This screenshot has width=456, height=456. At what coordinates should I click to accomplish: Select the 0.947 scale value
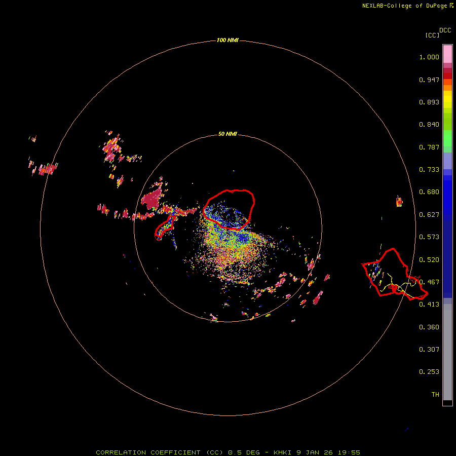tap(429, 80)
